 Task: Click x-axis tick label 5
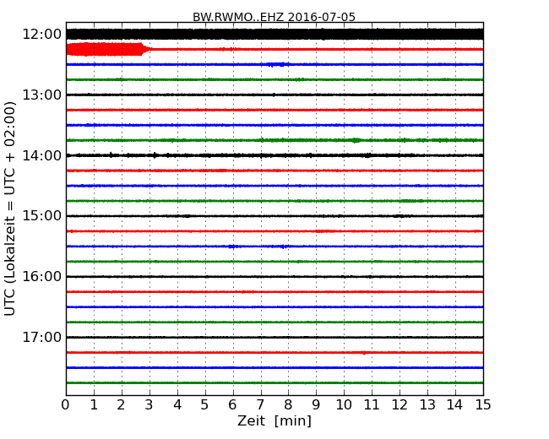[x=205, y=404]
